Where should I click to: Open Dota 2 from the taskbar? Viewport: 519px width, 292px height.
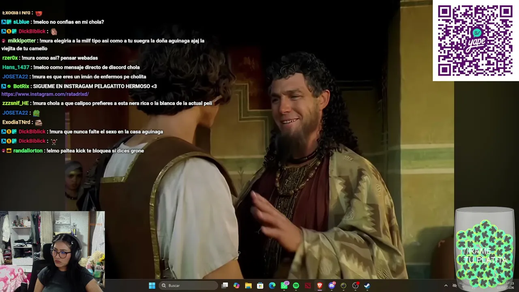click(308, 286)
